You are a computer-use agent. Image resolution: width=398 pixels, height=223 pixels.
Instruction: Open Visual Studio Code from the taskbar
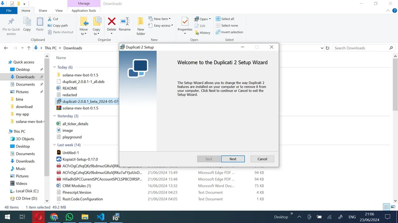[100, 217]
